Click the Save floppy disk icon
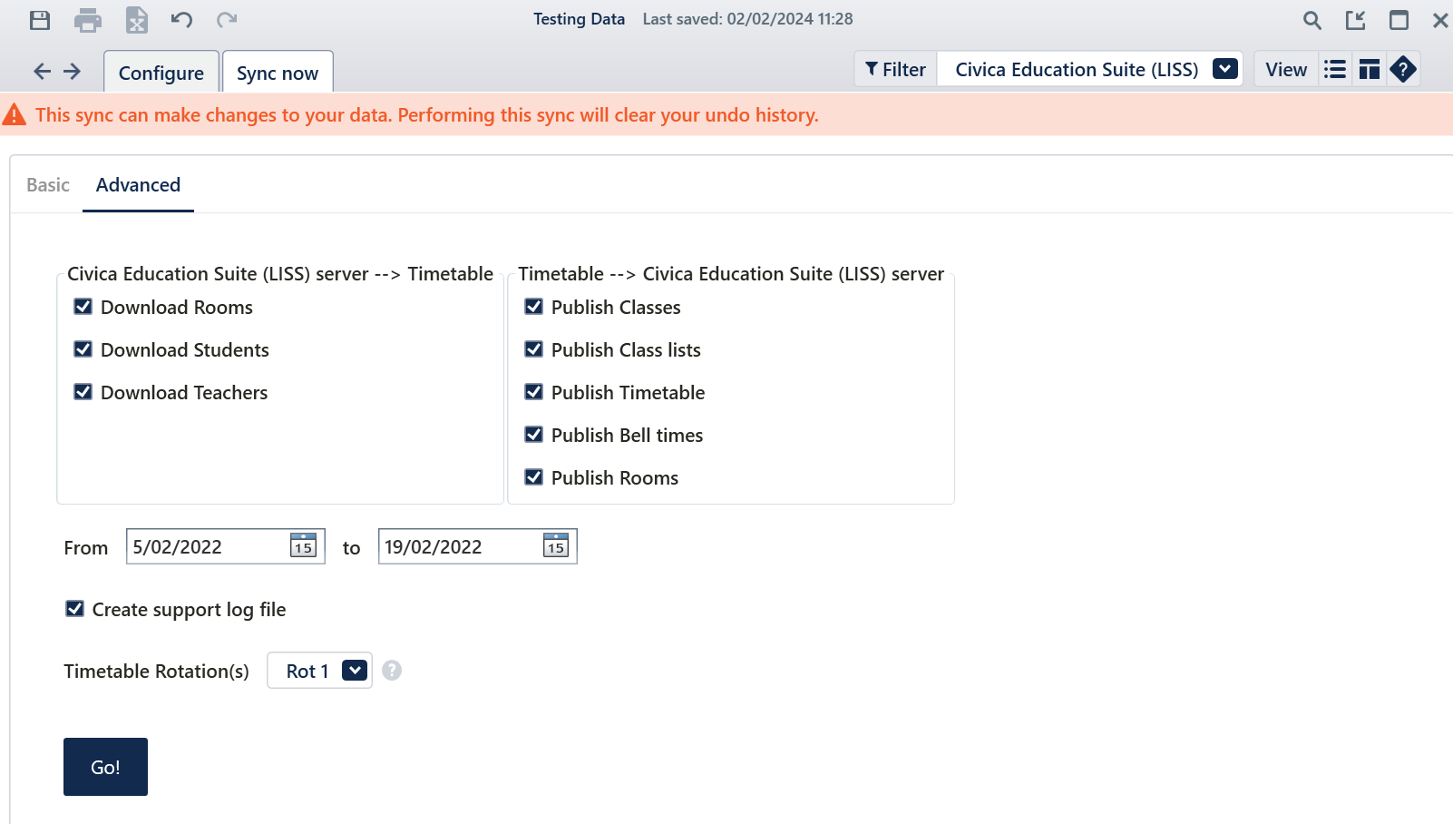The width and height of the screenshot is (1453, 824). (40, 20)
